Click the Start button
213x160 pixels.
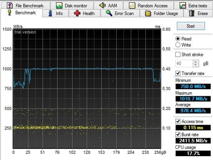point(191,26)
